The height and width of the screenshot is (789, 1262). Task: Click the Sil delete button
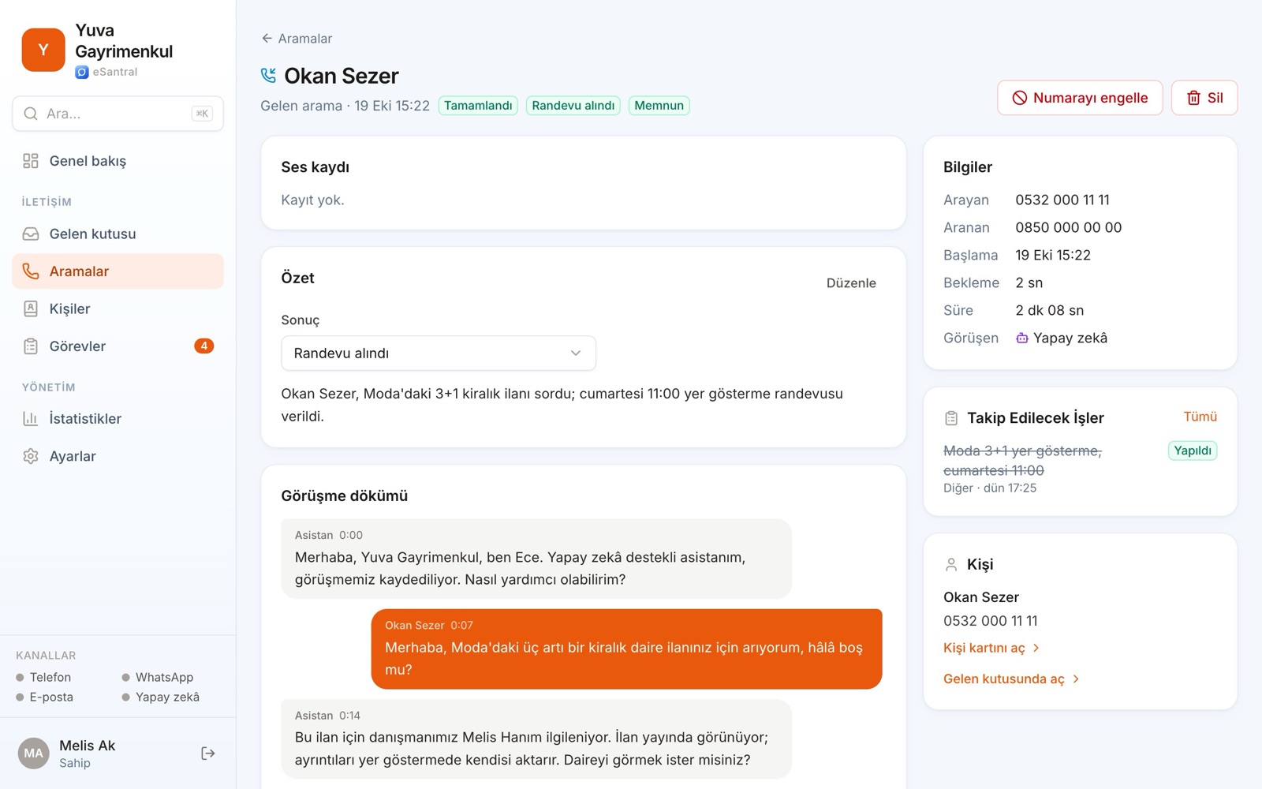[x=1204, y=98]
